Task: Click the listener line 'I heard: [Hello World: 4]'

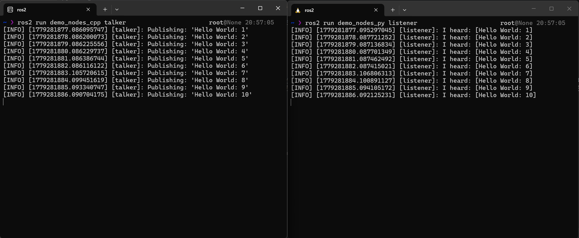Action: point(412,52)
